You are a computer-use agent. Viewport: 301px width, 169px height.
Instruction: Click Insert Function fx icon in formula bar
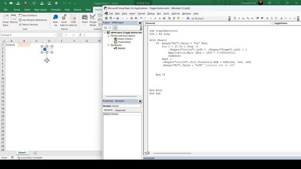(80, 35)
